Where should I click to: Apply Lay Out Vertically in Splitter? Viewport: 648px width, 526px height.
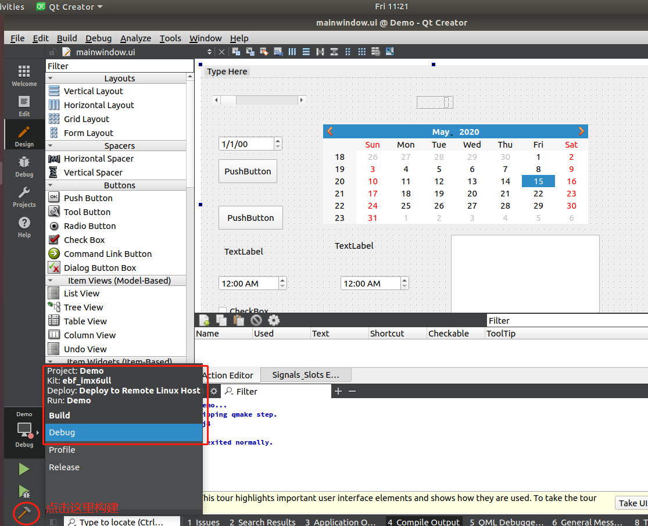[x=334, y=52]
